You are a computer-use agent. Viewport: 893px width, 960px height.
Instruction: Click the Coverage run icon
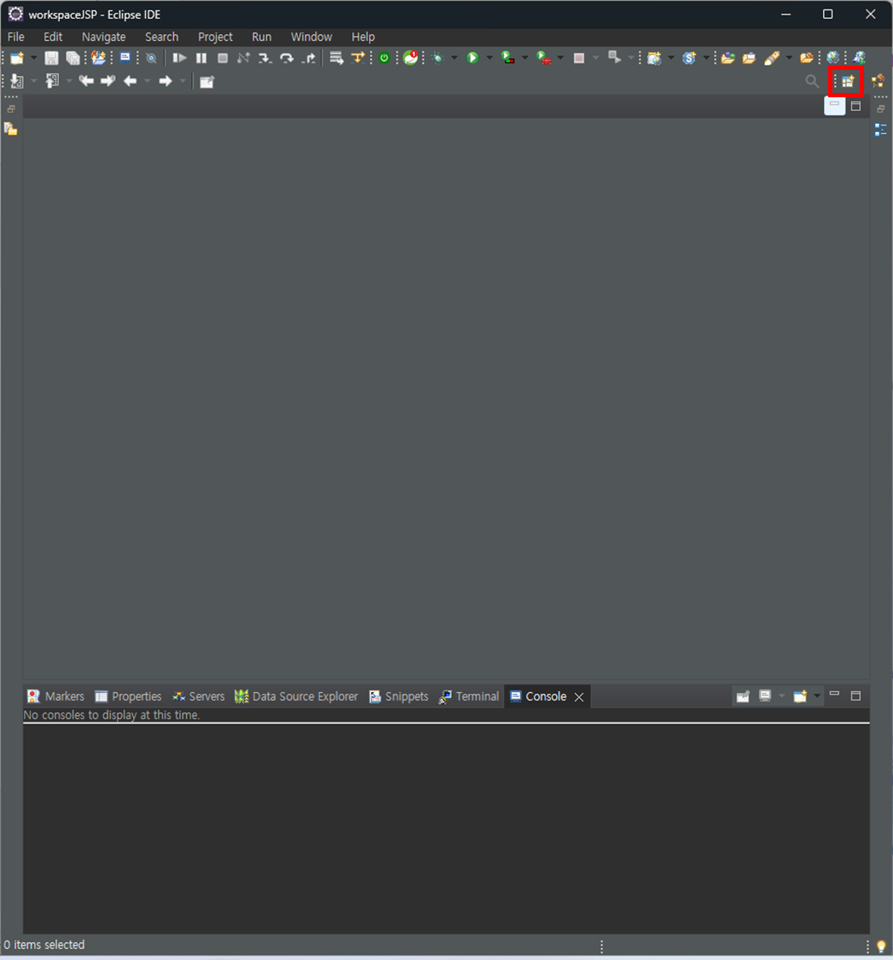508,58
